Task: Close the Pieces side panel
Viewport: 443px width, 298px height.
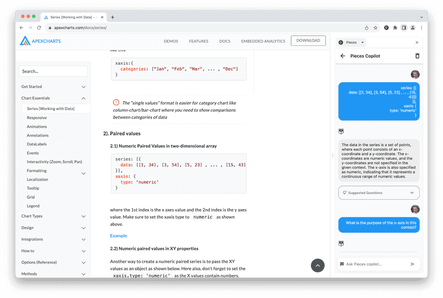Action: coord(417,43)
